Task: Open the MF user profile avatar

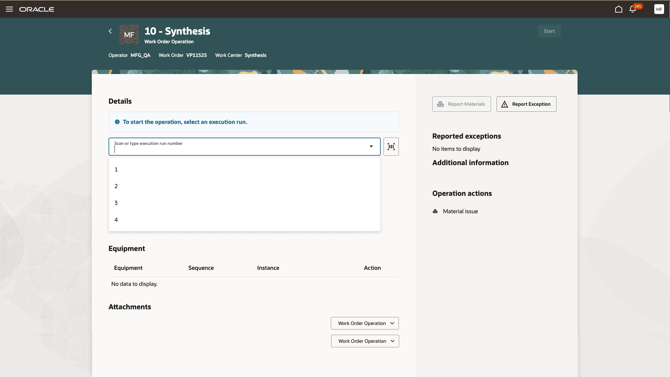Action: click(x=659, y=9)
